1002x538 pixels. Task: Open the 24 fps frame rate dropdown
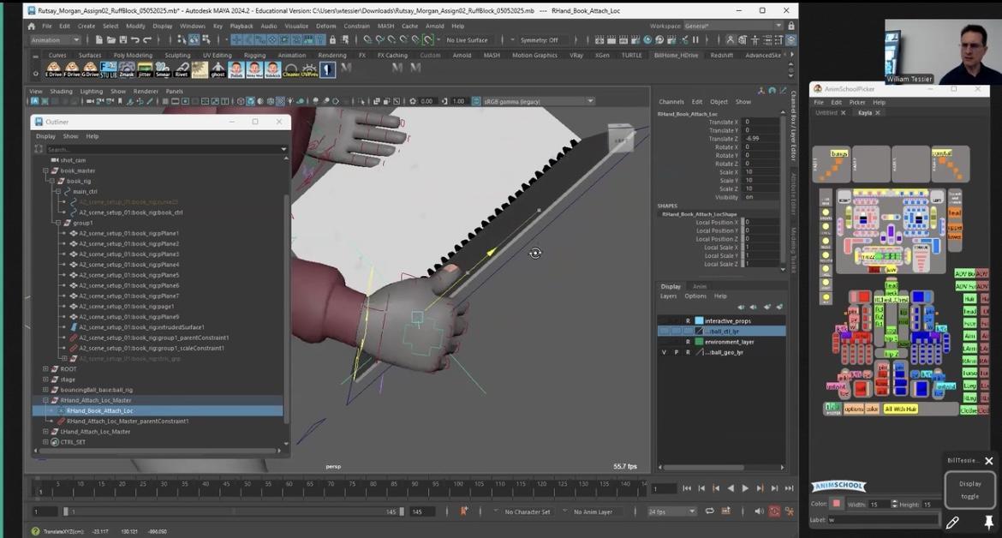tap(672, 511)
